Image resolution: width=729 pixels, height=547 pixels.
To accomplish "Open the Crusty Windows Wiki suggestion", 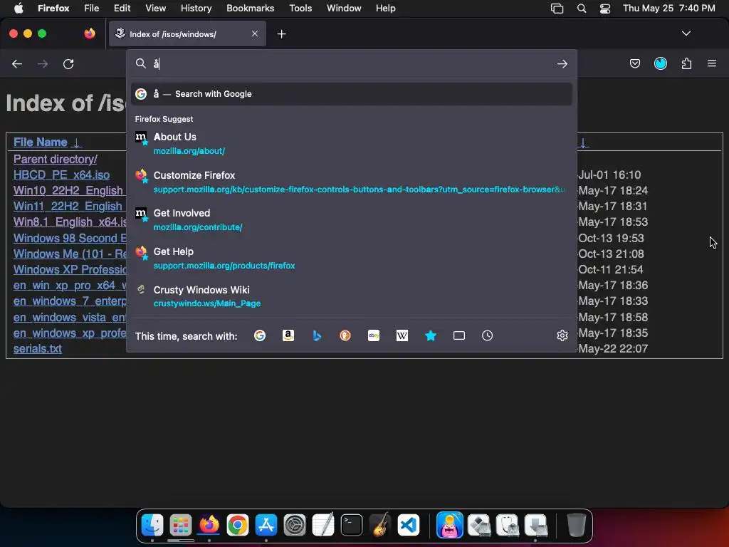I will click(x=352, y=296).
